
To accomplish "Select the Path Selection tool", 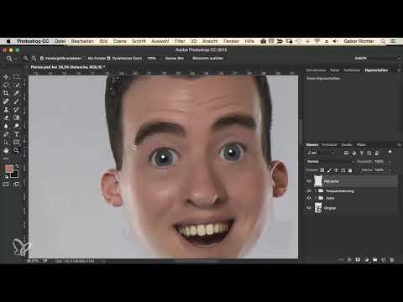I will point(6,142).
